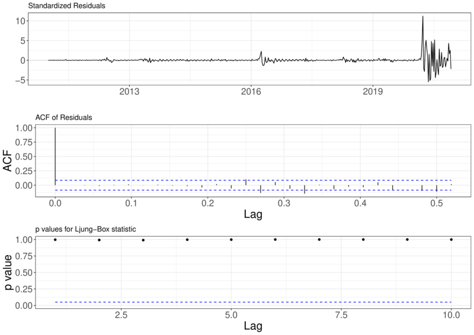The width and height of the screenshot is (474, 335).
Task: Select the p-value point at lag 5.0
Action: pos(231,240)
